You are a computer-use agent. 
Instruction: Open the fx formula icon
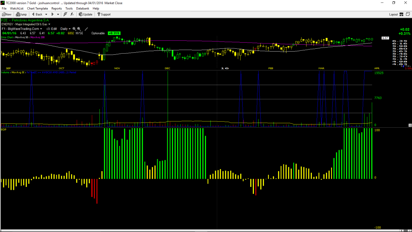[72, 14]
